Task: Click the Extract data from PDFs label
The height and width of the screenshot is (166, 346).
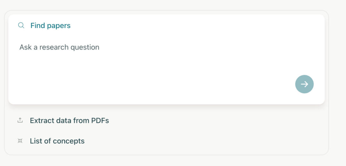Action: click(x=70, y=121)
